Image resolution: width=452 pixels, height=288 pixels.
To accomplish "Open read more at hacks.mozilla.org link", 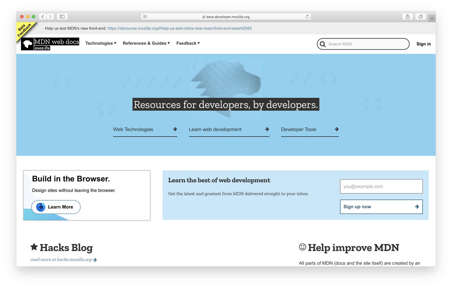I will [64, 260].
